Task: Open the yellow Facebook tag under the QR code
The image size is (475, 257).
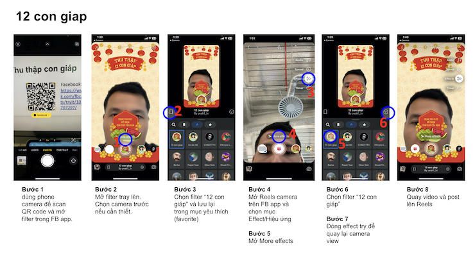Action: [x=41, y=115]
